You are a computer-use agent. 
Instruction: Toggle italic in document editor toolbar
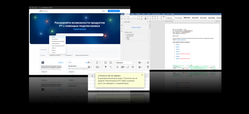pyautogui.click(x=130, y=19)
